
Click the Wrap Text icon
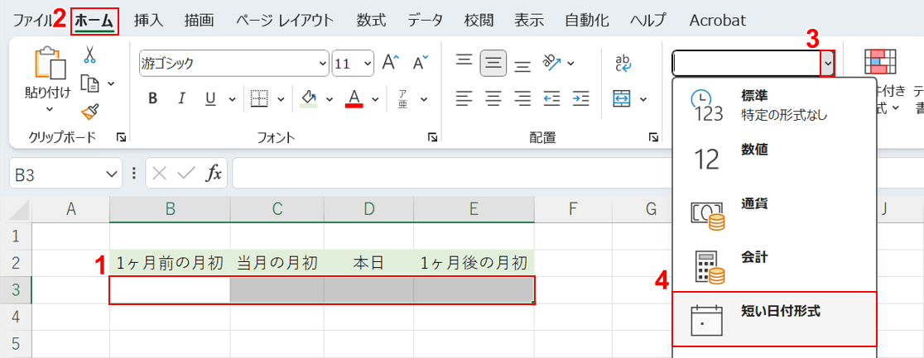coord(623,63)
